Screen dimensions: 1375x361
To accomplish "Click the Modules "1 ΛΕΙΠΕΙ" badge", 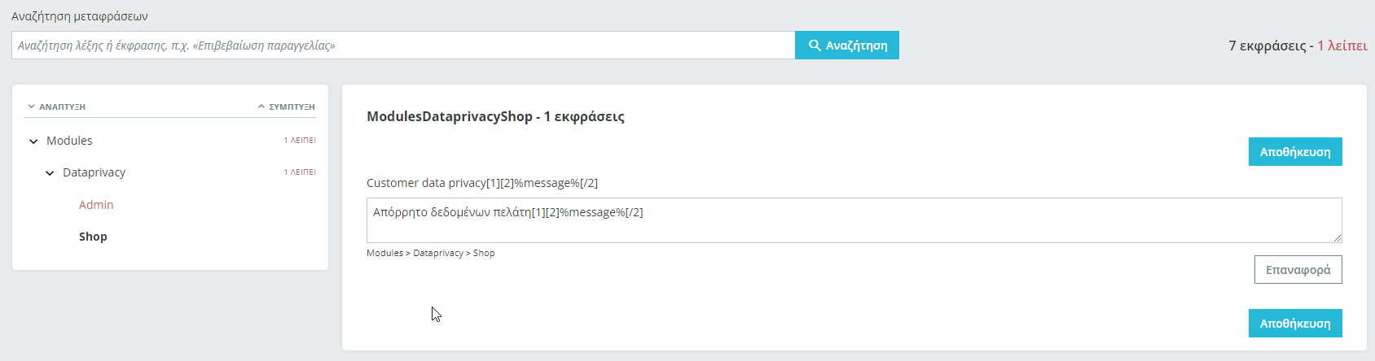I will pos(300,141).
